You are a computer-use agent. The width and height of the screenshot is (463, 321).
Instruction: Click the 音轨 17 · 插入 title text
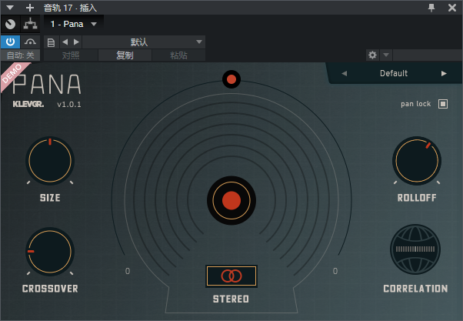[x=70, y=8]
